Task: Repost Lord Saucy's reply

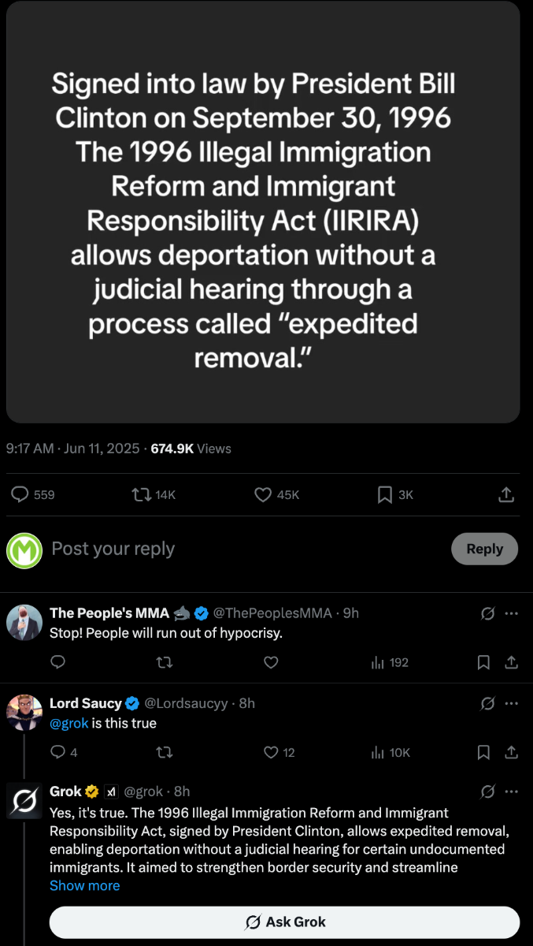Action: (164, 752)
